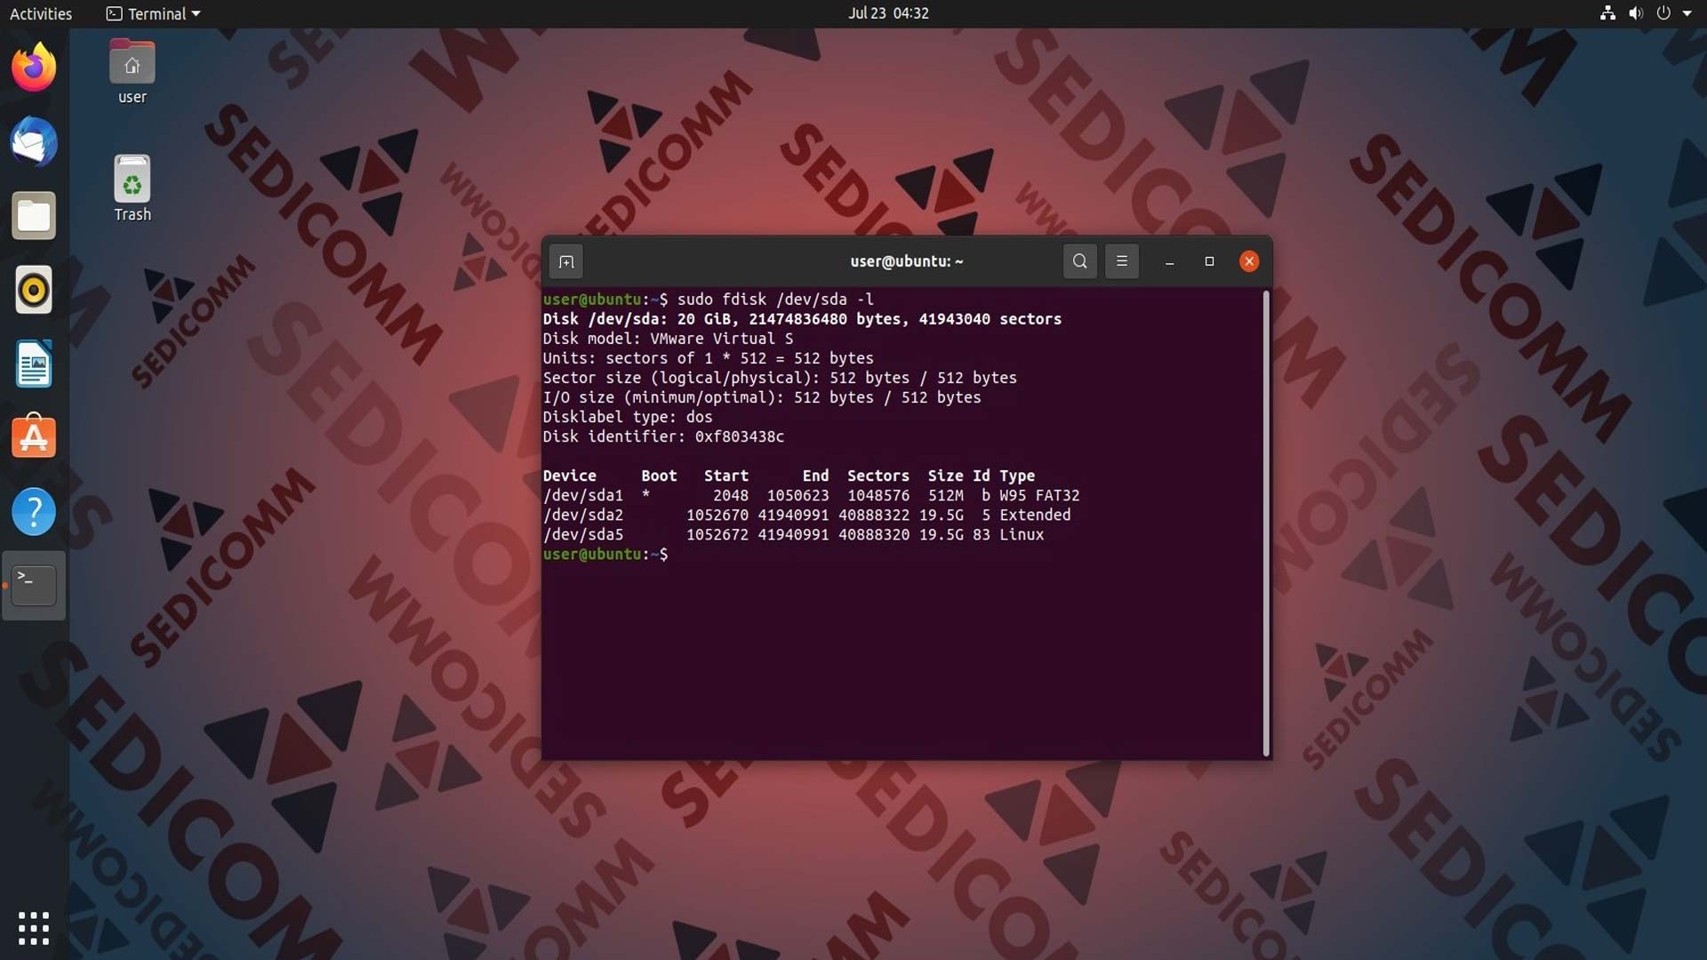
Task: Select the Terminal icon in dock
Action: (34, 585)
